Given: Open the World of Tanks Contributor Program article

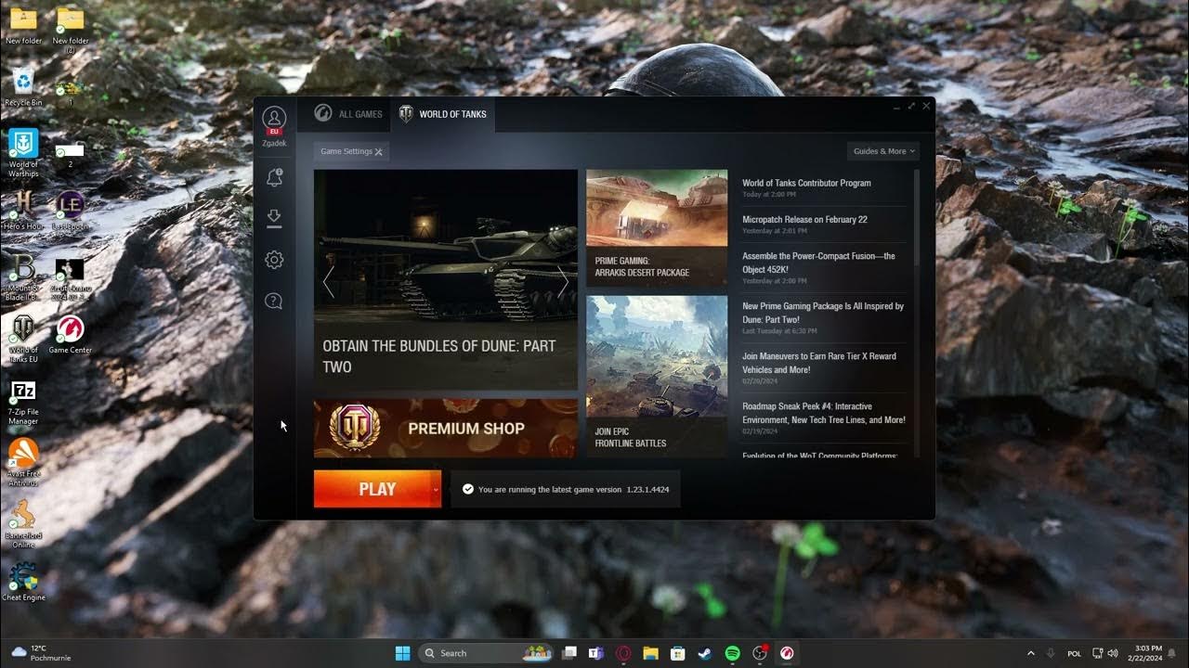Looking at the screenshot, I should point(806,183).
